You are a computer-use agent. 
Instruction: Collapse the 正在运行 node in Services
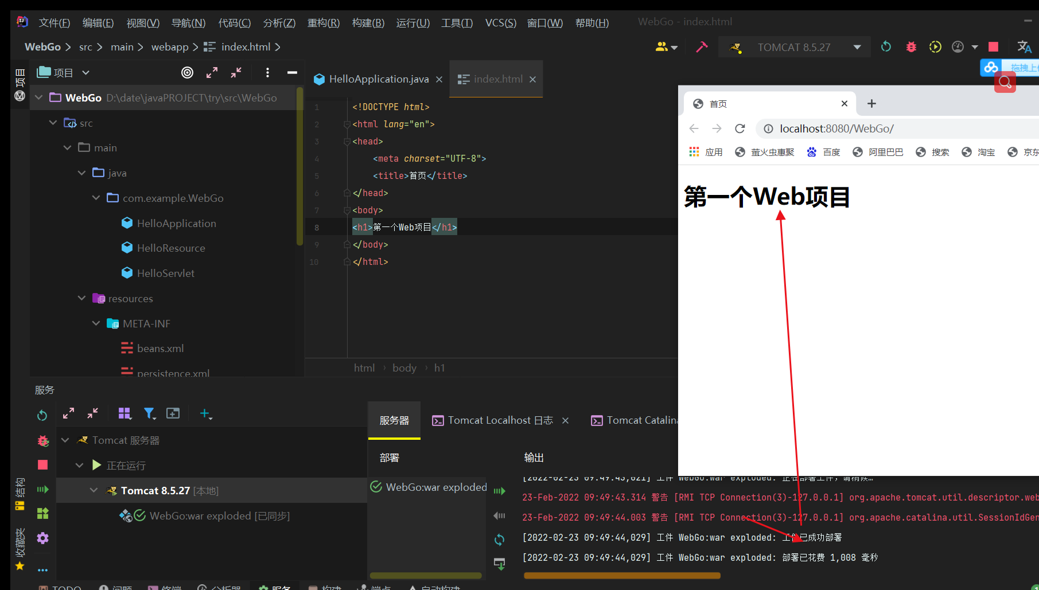pyautogui.click(x=80, y=465)
